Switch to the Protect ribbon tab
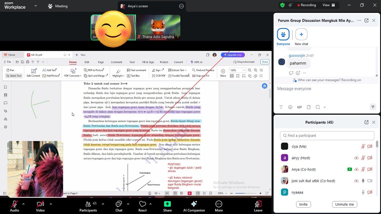381x214 pixels. (x=164, y=62)
